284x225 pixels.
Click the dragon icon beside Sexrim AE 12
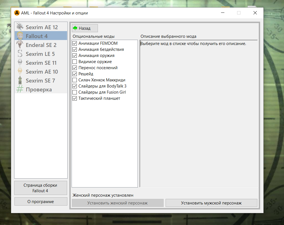[x=20, y=27]
